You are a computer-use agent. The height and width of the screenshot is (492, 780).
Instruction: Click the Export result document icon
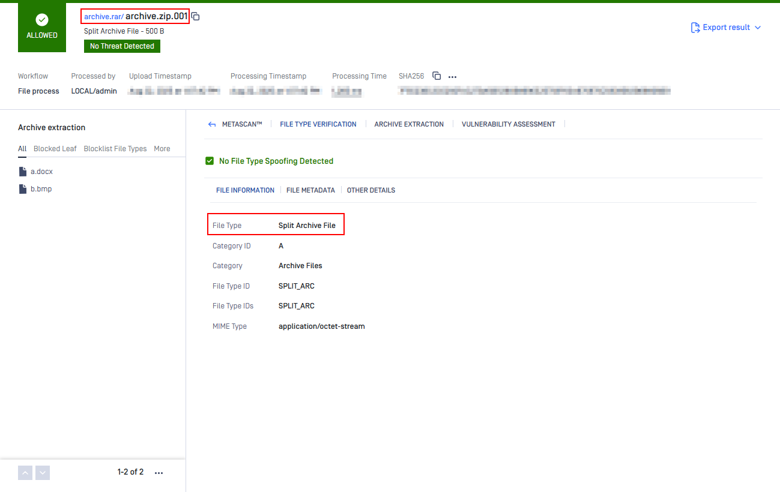[695, 28]
